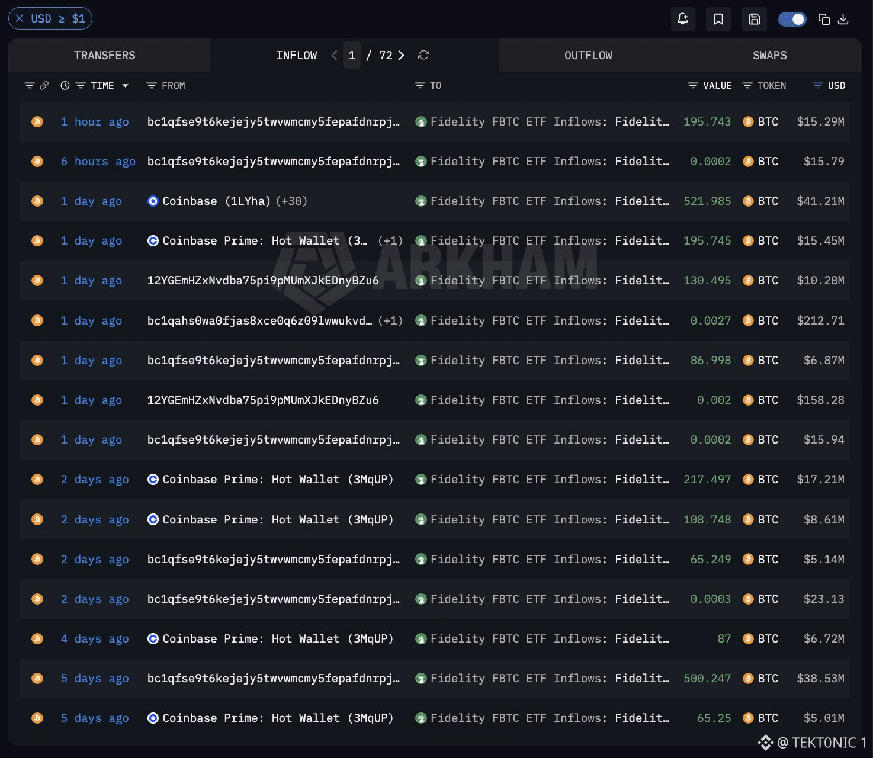Screen dimensions: 873x758
Task: Sort by the USD column header label
Action: [836, 86]
